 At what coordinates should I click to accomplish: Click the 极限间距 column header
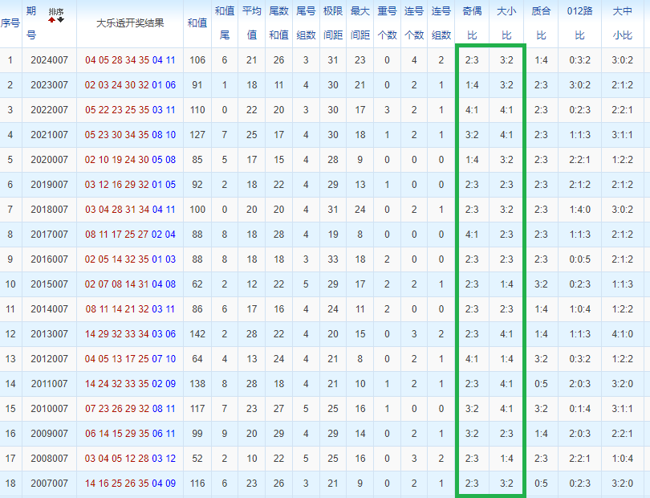point(332,22)
